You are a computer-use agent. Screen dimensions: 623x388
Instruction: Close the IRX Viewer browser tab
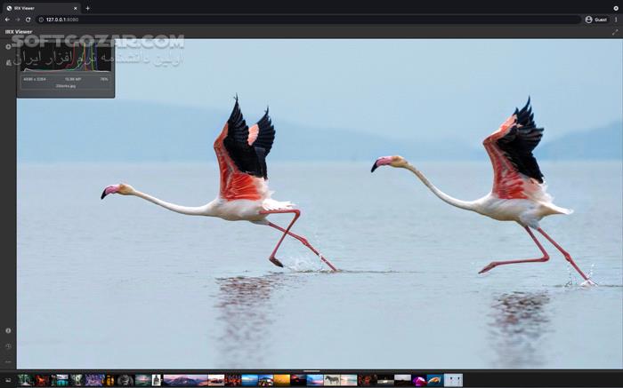click(75, 8)
